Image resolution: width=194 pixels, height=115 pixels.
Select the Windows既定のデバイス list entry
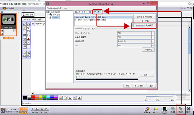pos(103,17)
